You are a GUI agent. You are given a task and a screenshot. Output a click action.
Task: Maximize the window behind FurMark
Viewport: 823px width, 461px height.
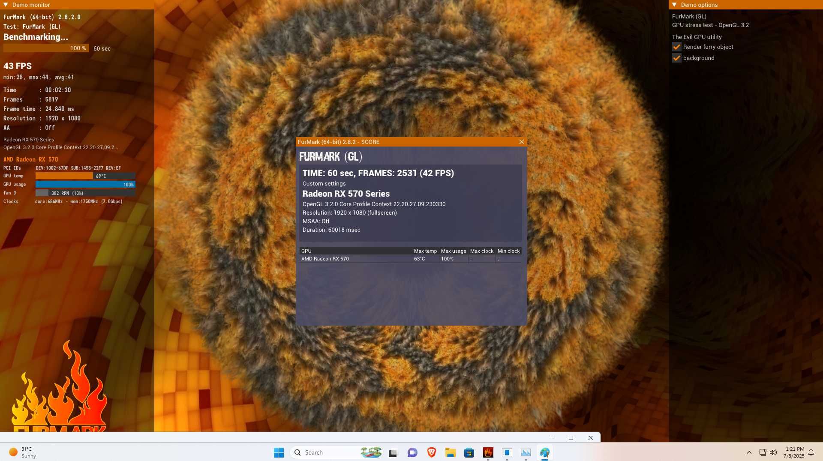click(x=571, y=438)
